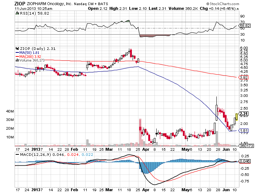
Task: Click the 6.00 label on the price axis
Action: (x=244, y=48)
